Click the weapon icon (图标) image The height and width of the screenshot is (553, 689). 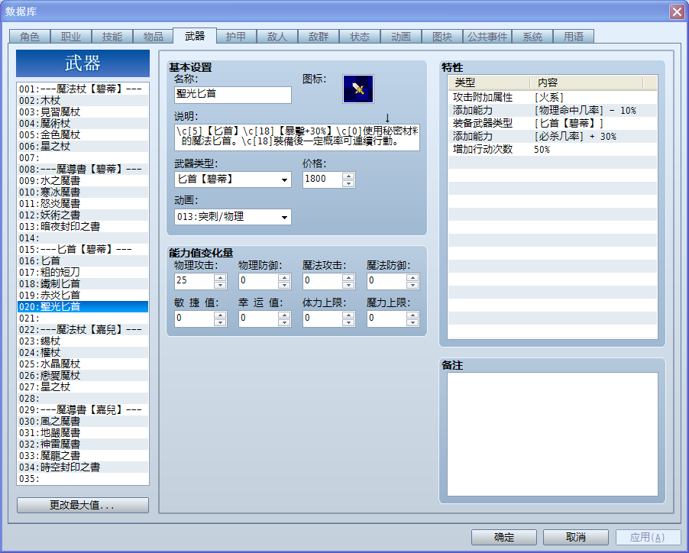pyautogui.click(x=357, y=89)
